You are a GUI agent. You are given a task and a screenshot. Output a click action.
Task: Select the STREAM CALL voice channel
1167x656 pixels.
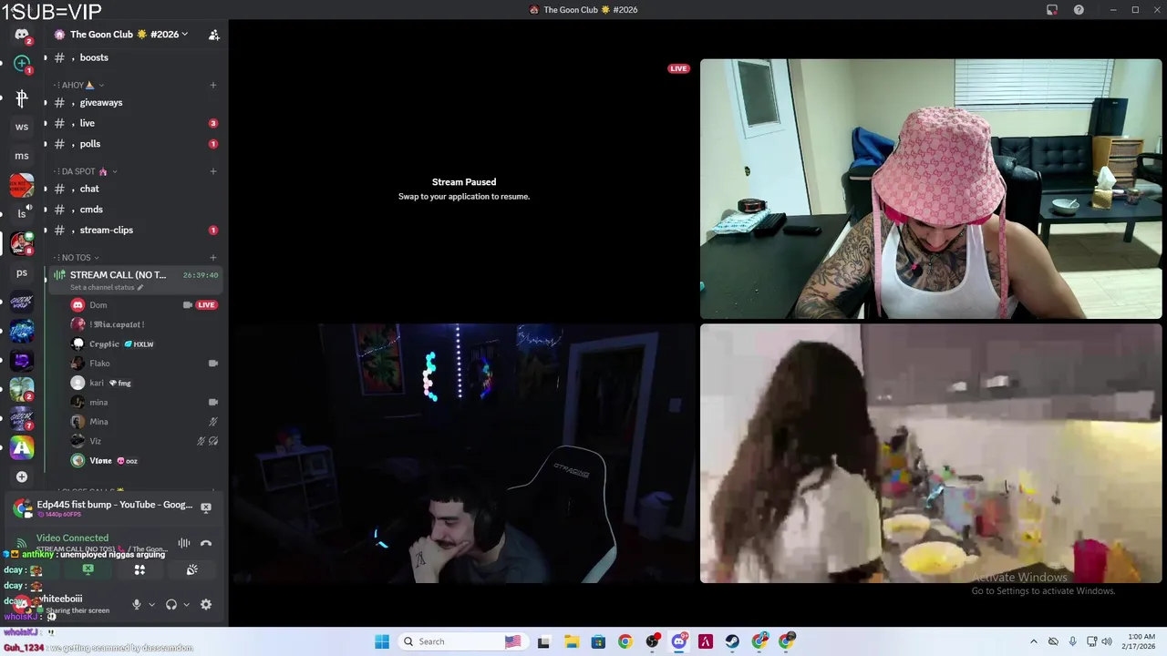(134, 280)
